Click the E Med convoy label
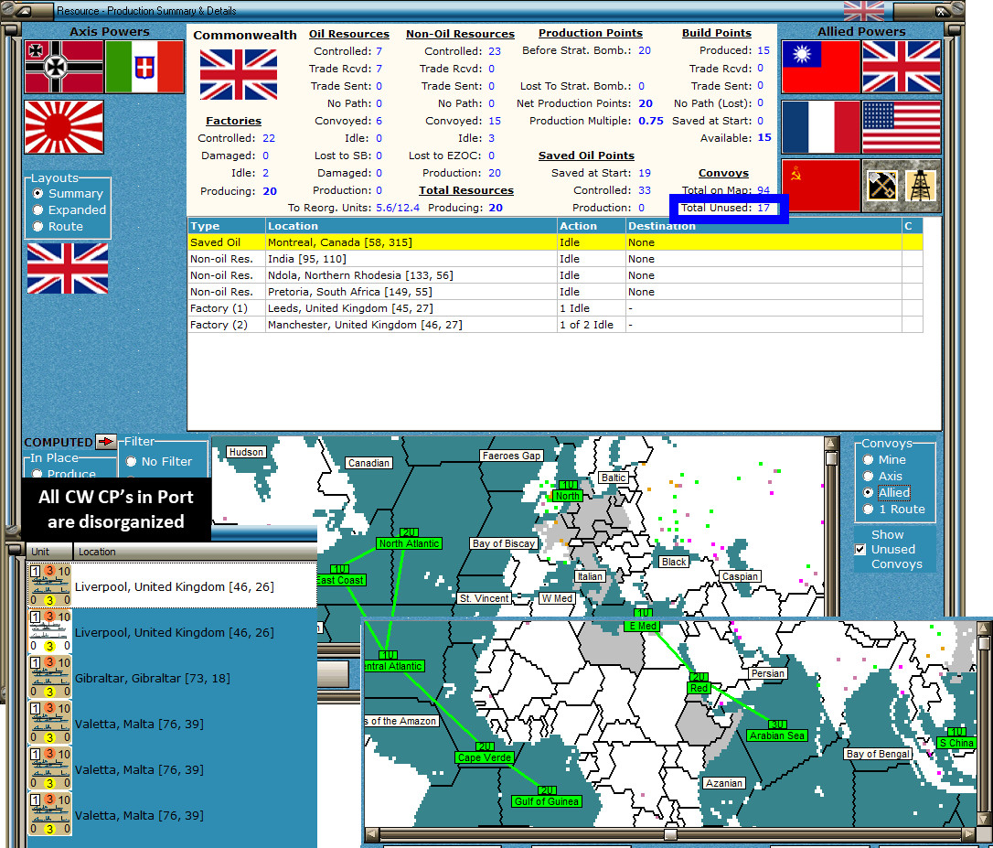 click(643, 626)
